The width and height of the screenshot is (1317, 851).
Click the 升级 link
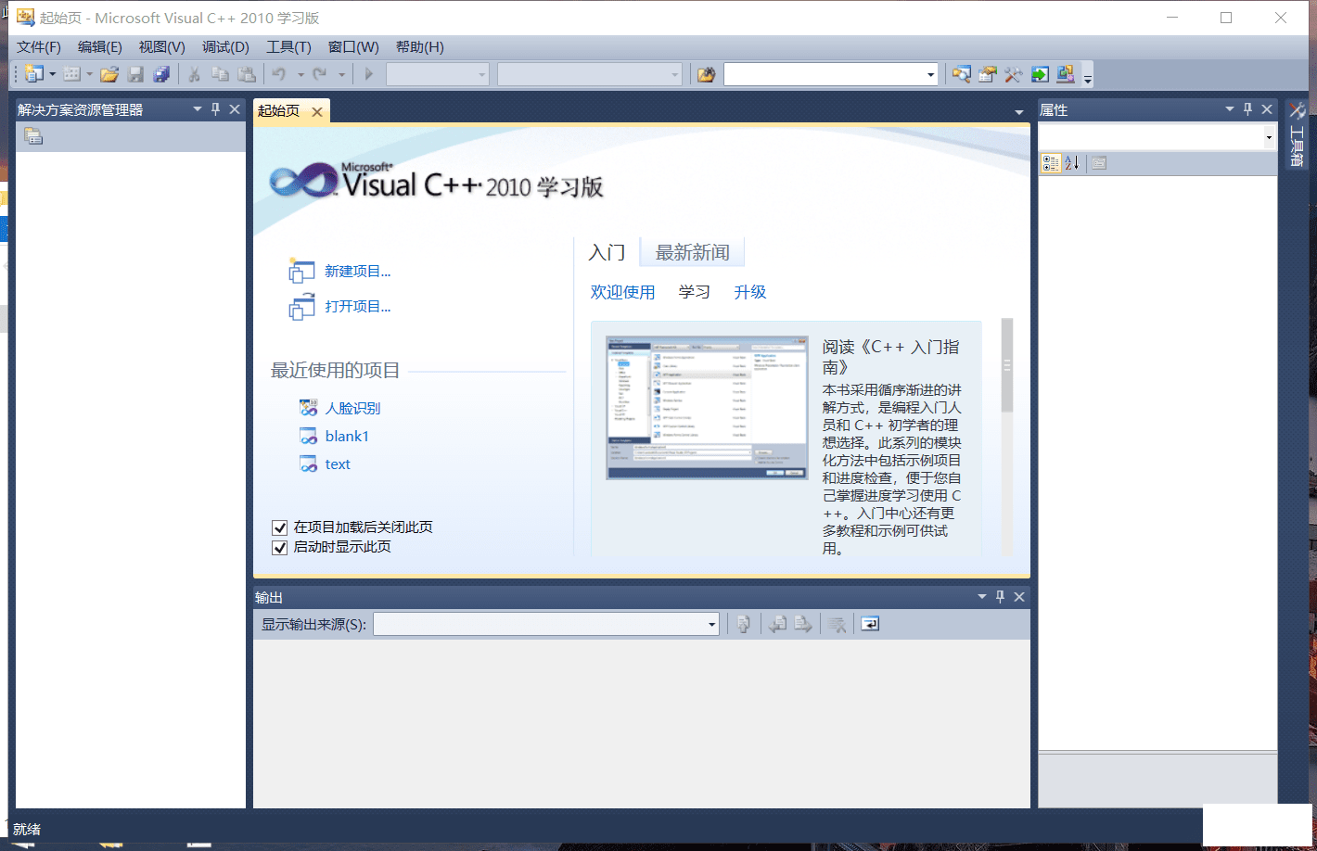click(x=750, y=292)
